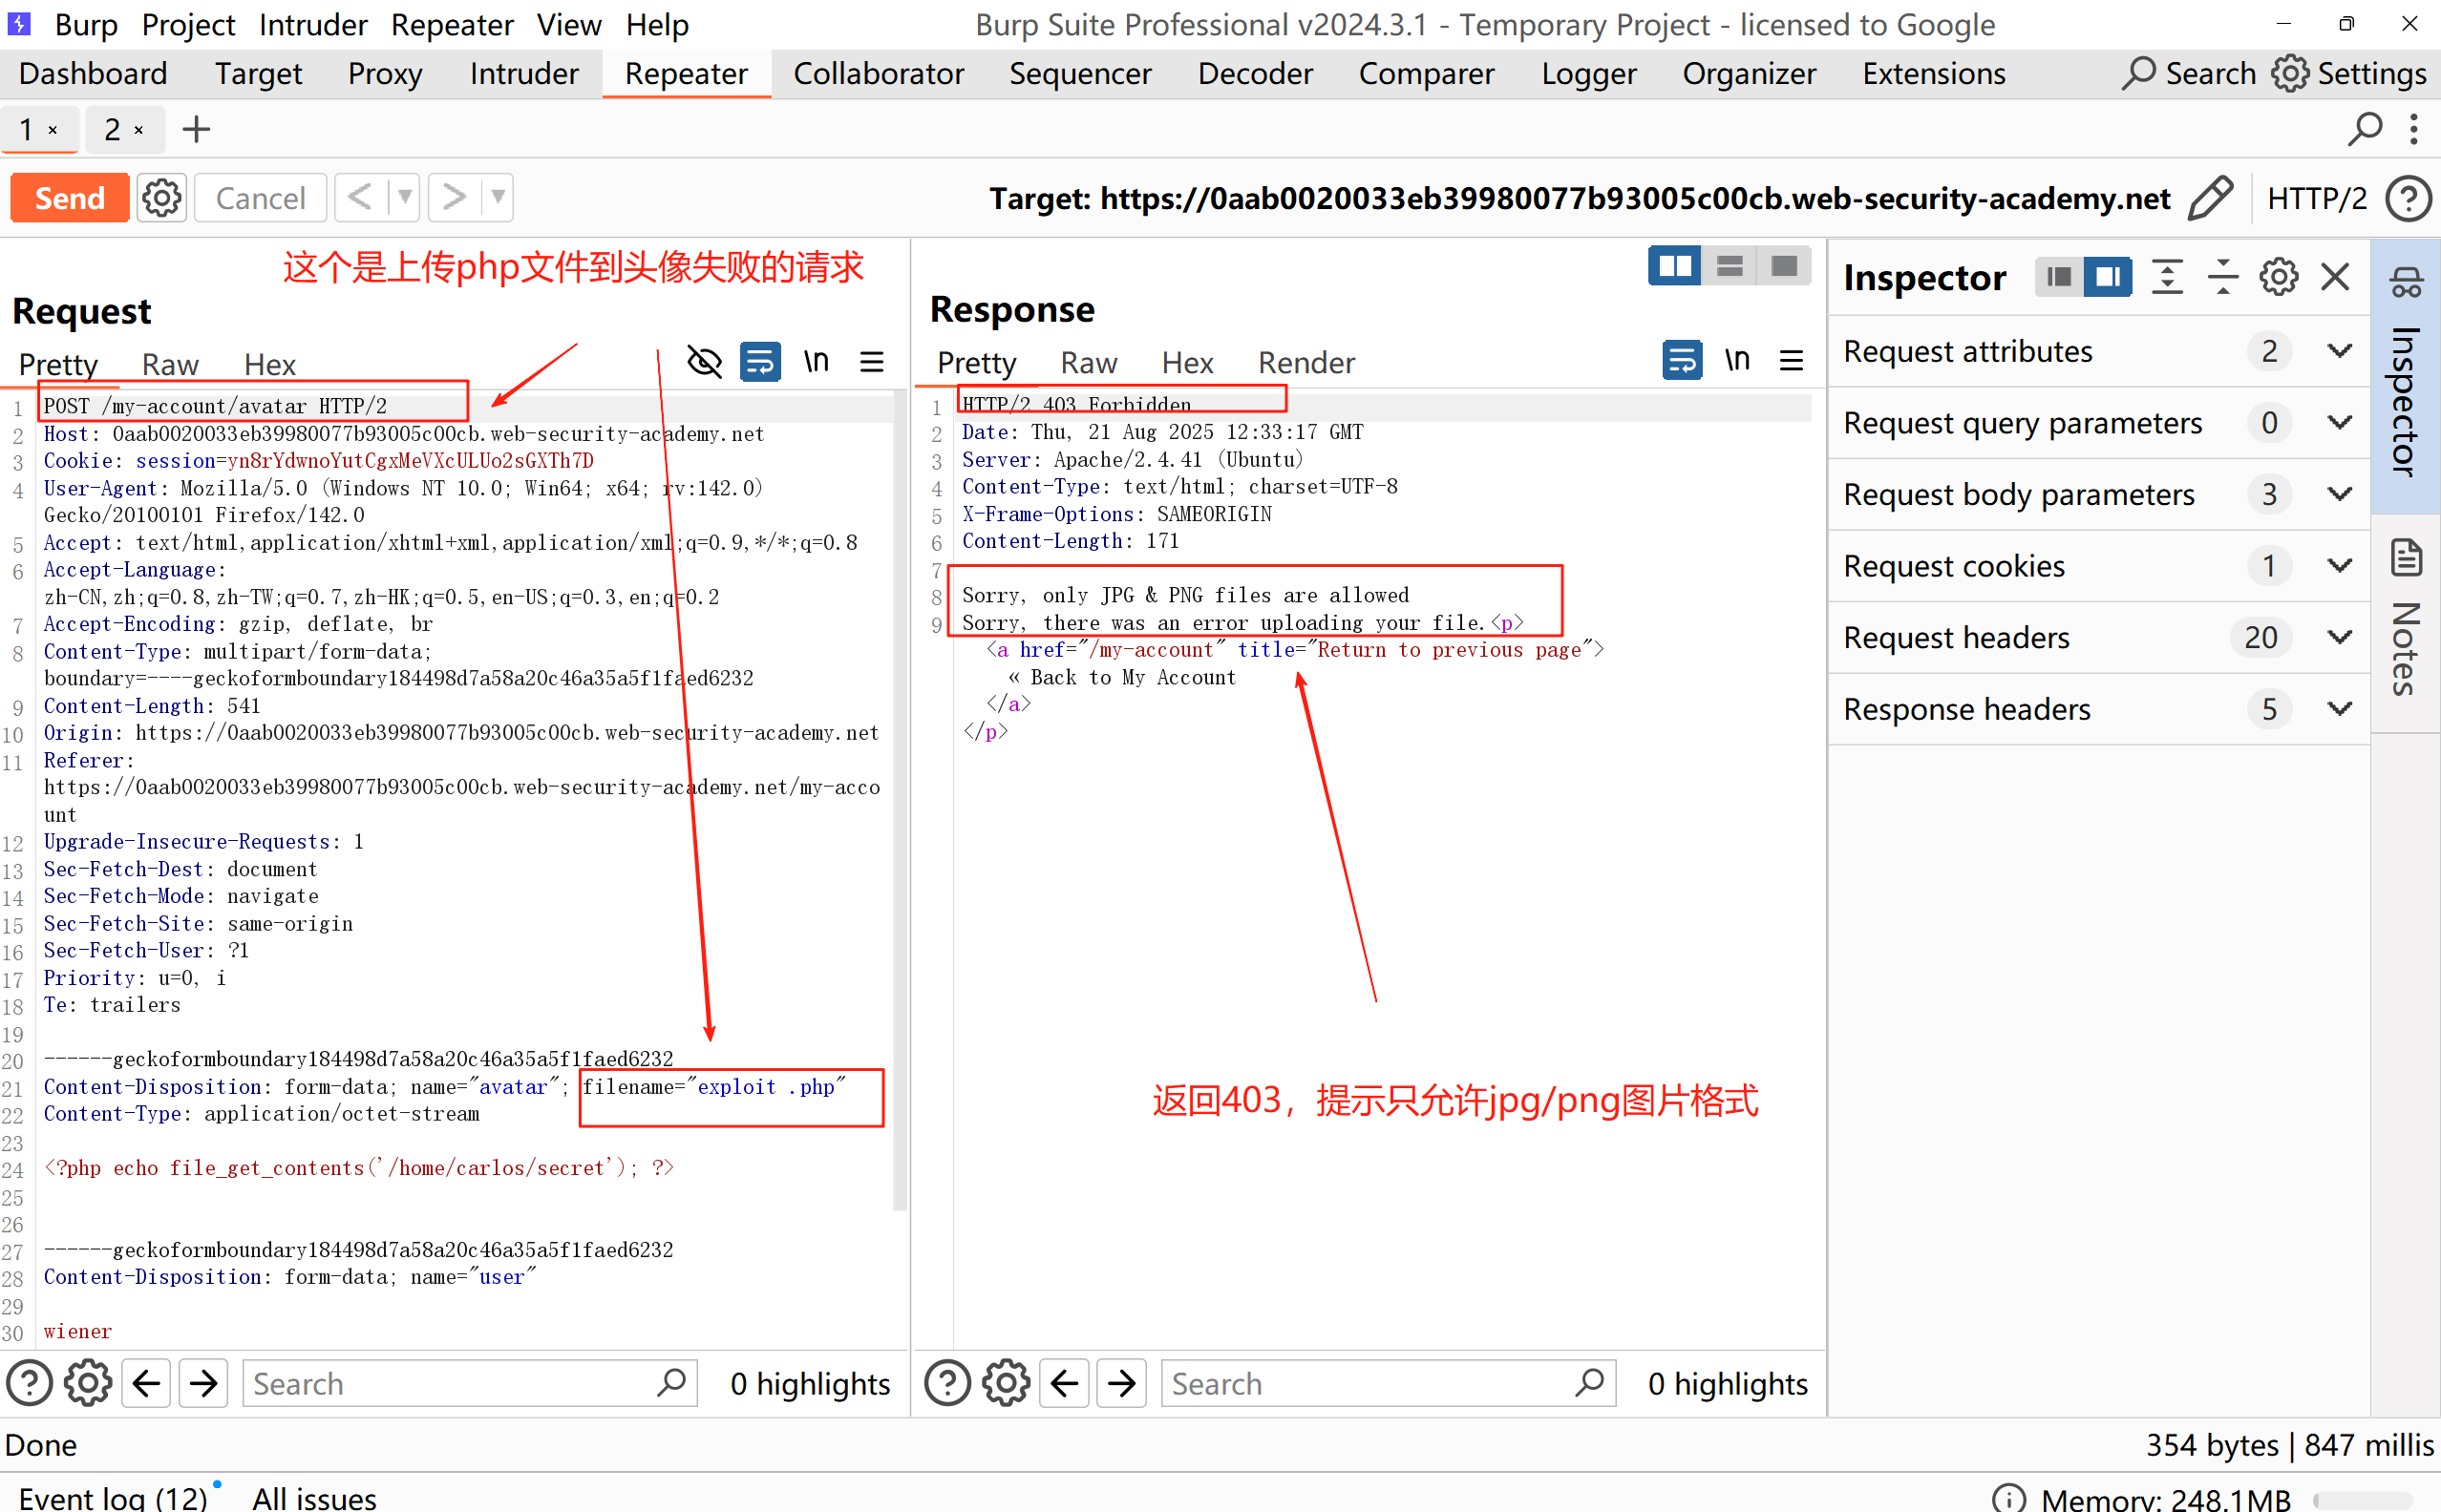Open the Event log

pos(112,1497)
